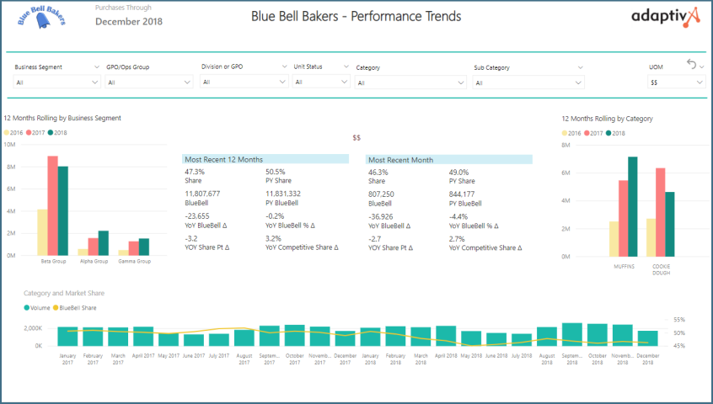Click the undo arrow icon above UOM
713x404 pixels.
click(x=691, y=65)
